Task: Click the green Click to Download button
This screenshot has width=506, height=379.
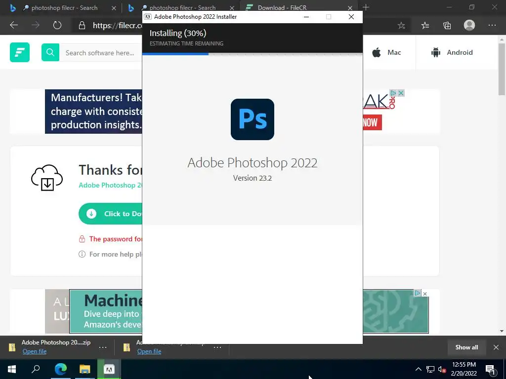Action: (110, 214)
